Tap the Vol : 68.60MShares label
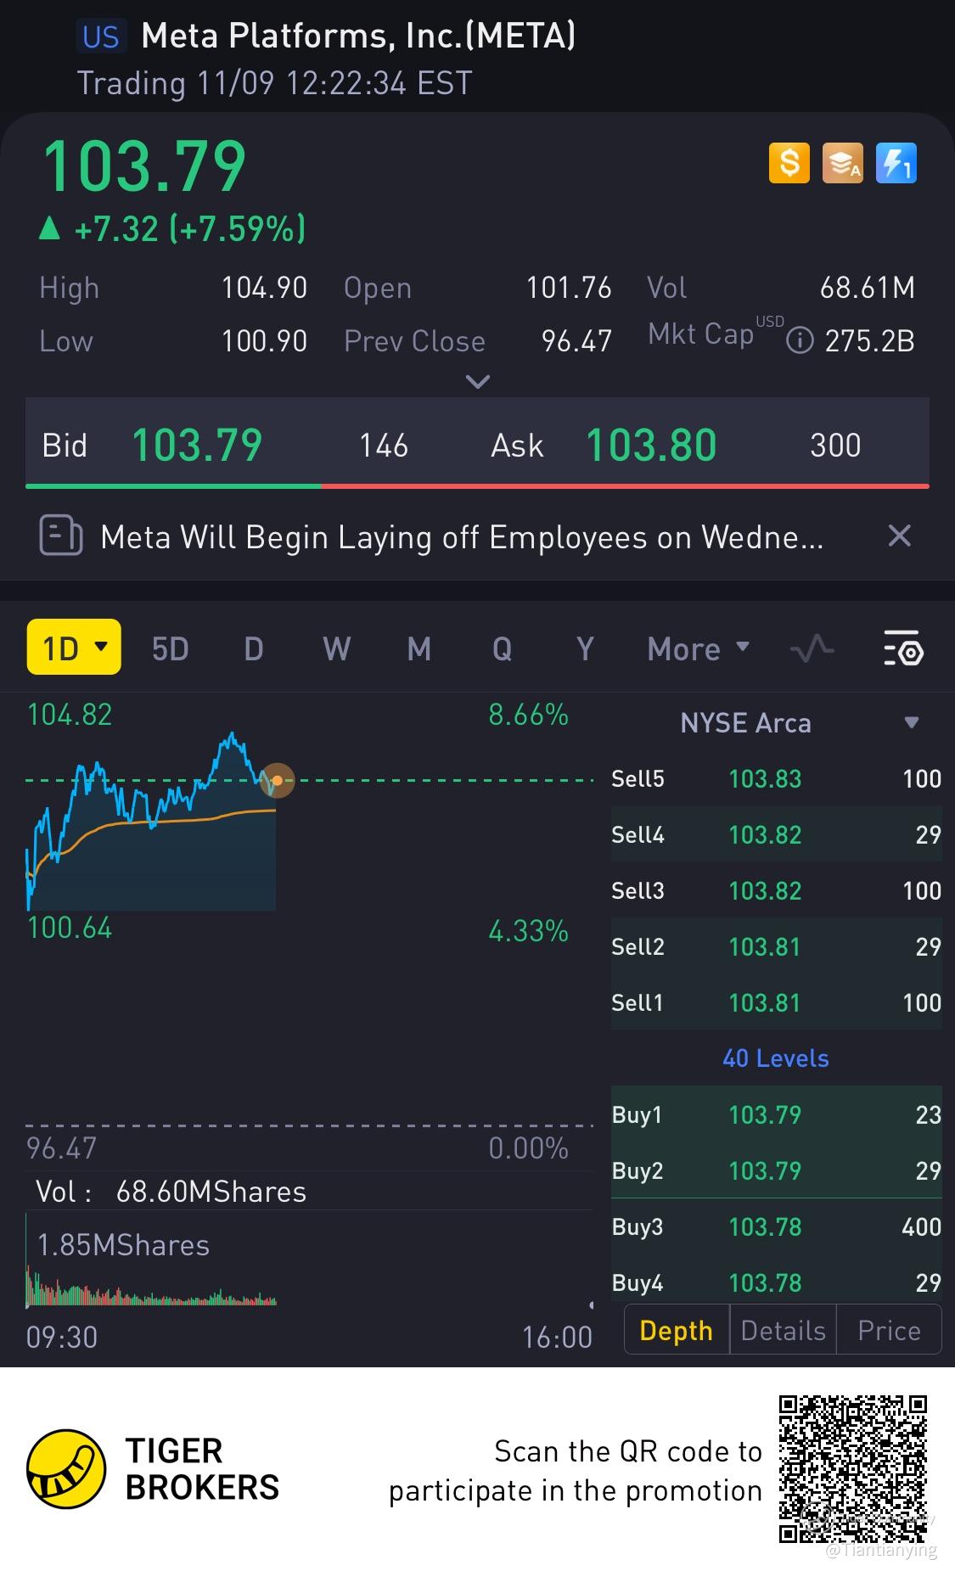The height and width of the screenshot is (1571, 955). click(x=171, y=1192)
